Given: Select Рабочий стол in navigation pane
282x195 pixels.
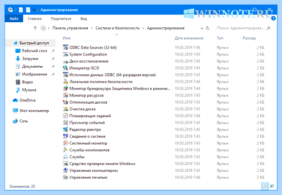Looking at the screenshot, I should click(35, 51).
